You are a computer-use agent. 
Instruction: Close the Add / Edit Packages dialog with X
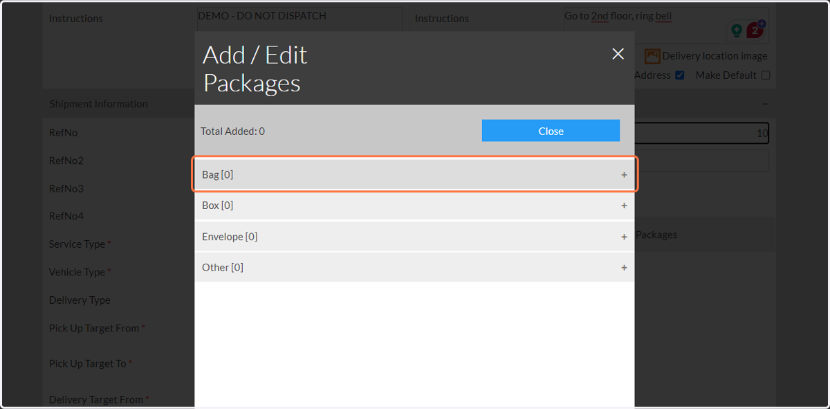click(618, 54)
